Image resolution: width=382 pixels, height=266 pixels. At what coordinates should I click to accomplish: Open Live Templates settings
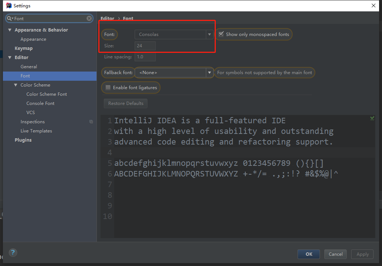36,131
